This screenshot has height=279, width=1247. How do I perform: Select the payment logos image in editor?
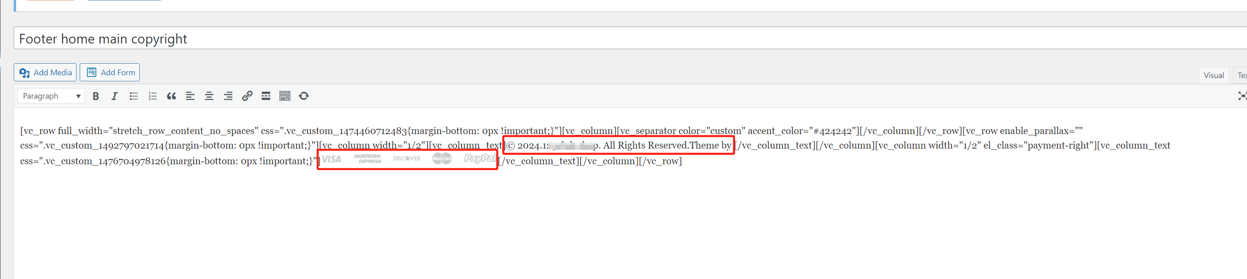tap(408, 159)
